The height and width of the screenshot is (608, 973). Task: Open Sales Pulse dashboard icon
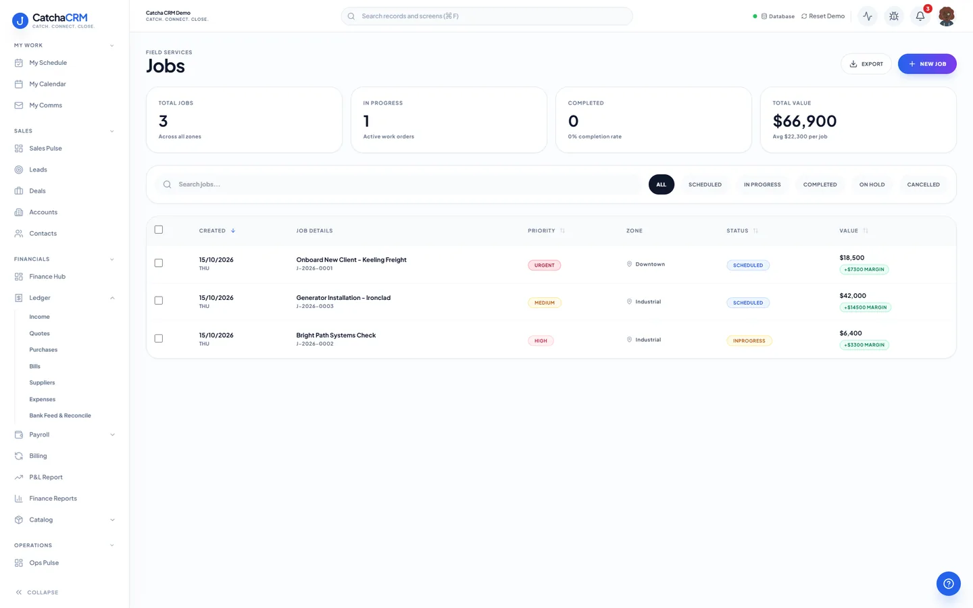(19, 149)
